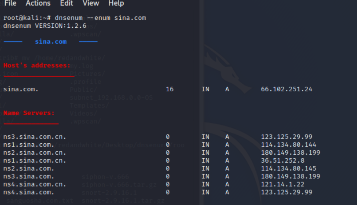357x205 pixels.
Task: Open the View menu
Action: point(91,3)
